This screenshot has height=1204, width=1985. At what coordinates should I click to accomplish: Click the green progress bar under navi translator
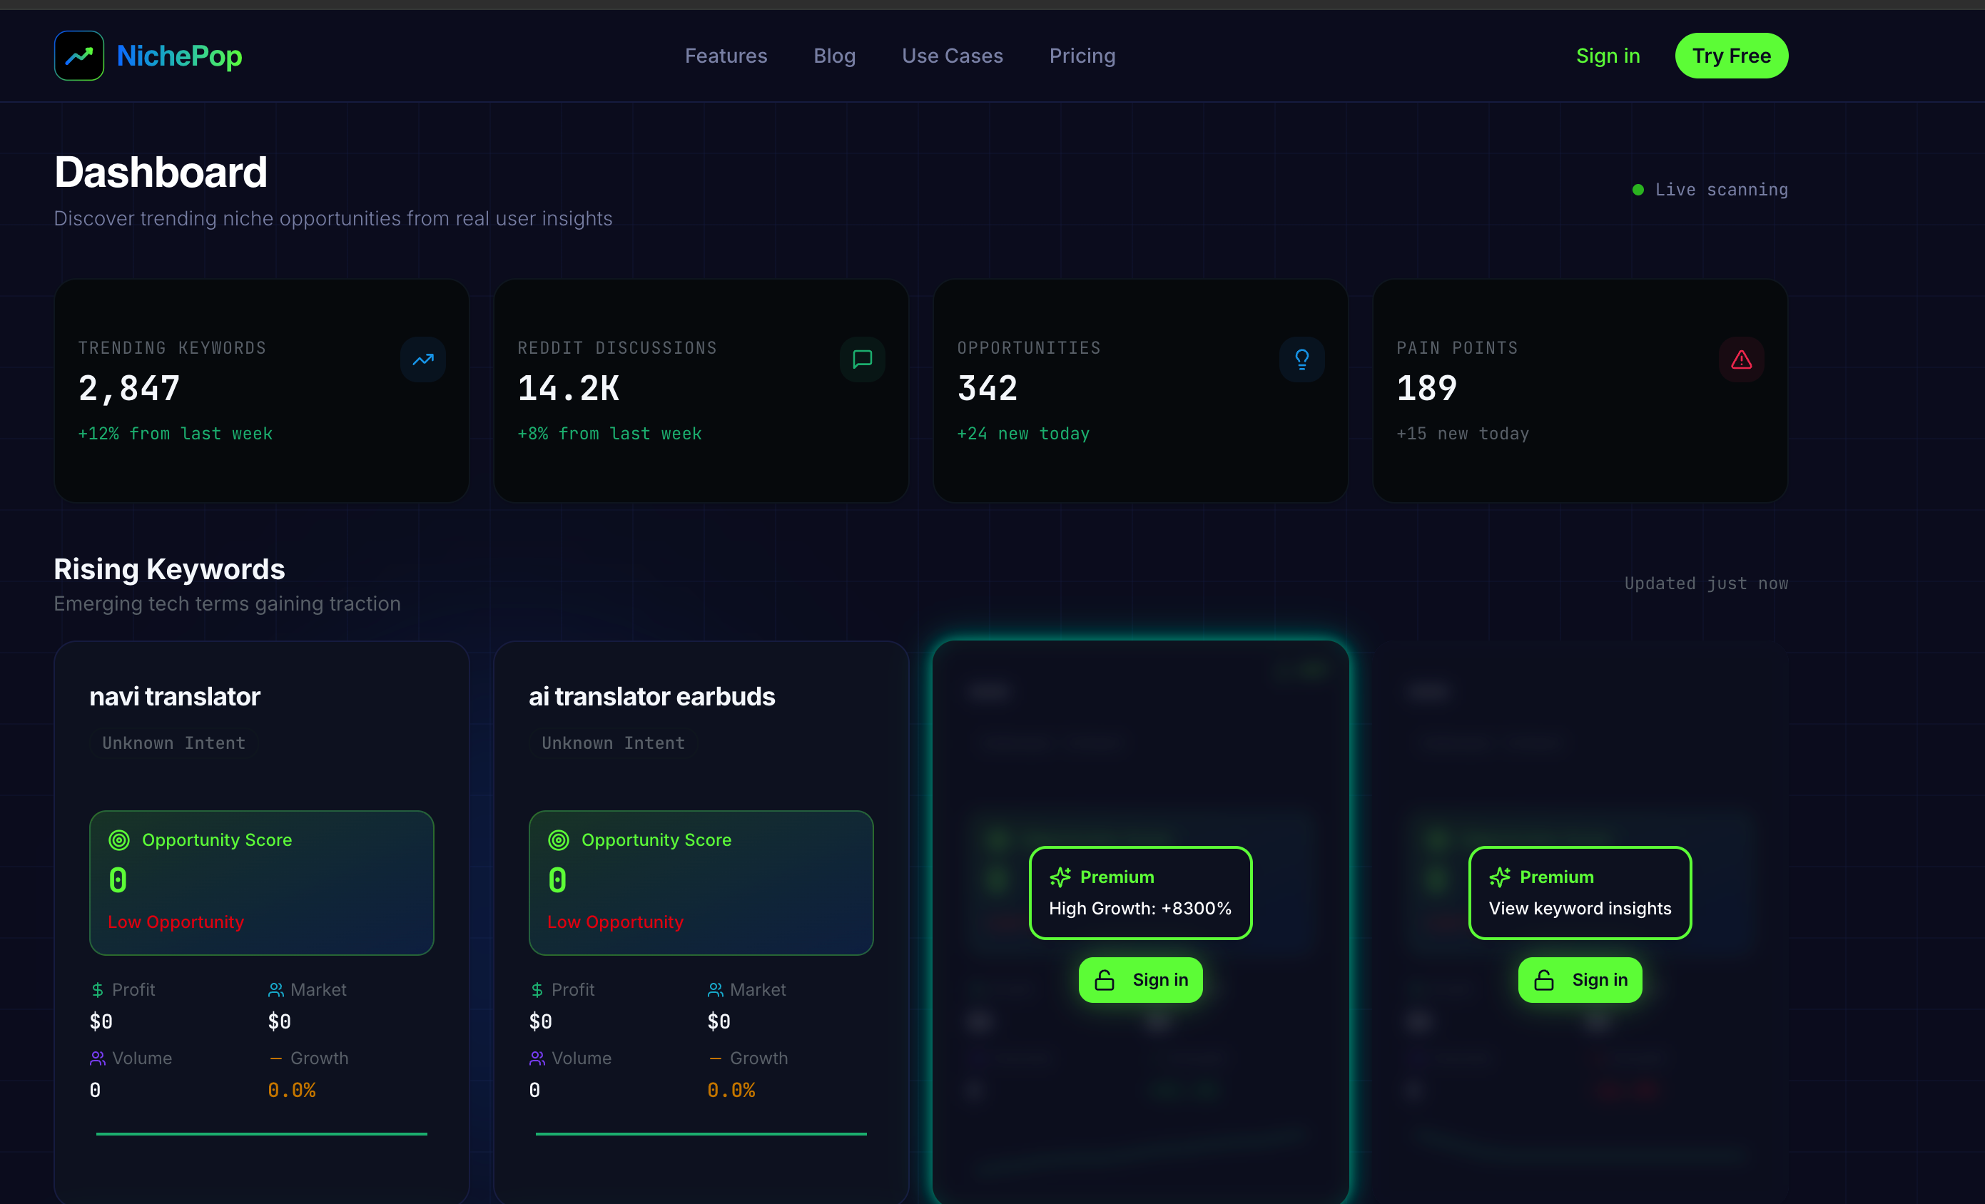tap(261, 1133)
